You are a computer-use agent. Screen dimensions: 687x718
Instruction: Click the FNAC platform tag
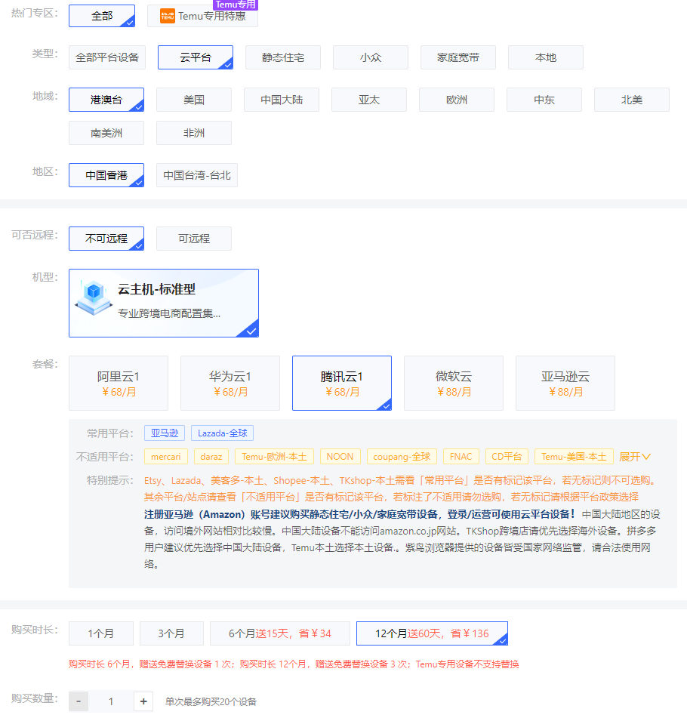tap(461, 457)
